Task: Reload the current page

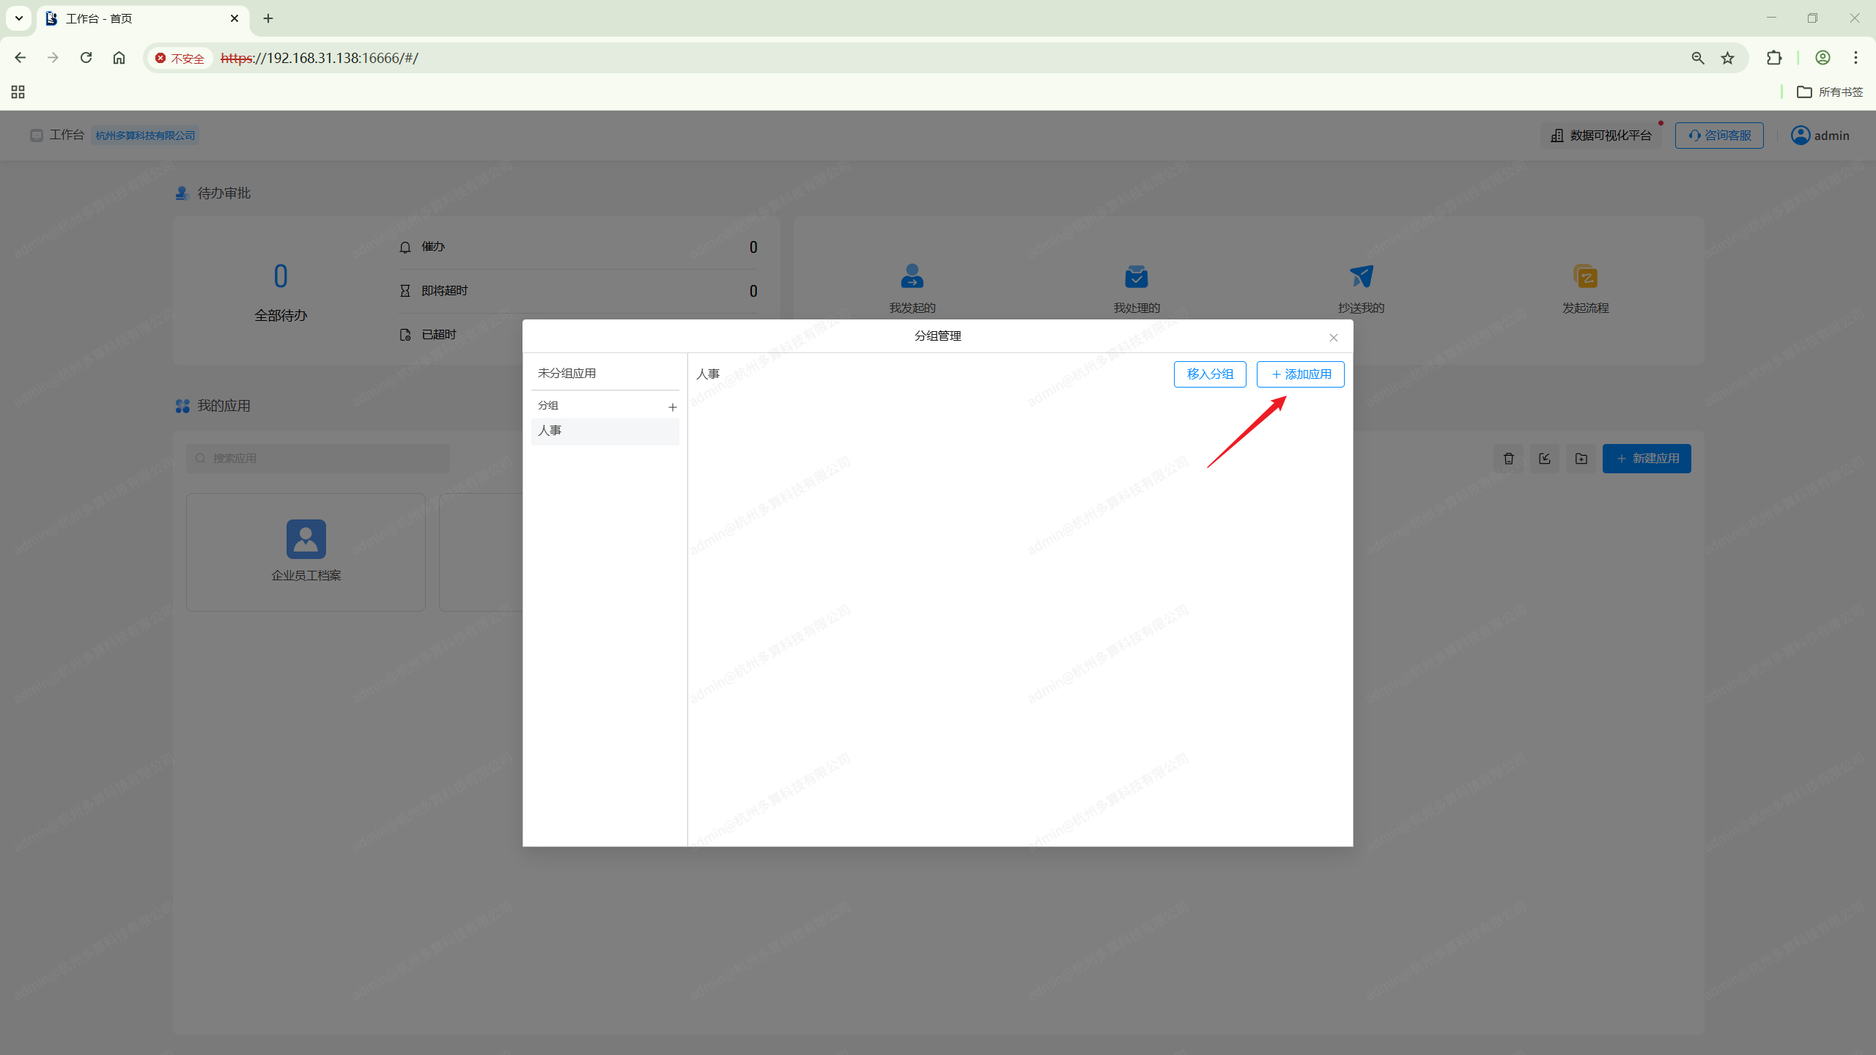Action: [x=86, y=58]
